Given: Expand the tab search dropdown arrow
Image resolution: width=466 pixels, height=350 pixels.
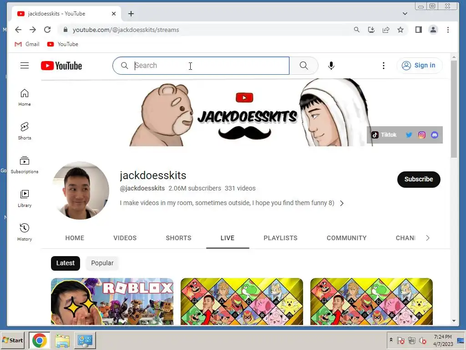Looking at the screenshot, I should [x=405, y=14].
